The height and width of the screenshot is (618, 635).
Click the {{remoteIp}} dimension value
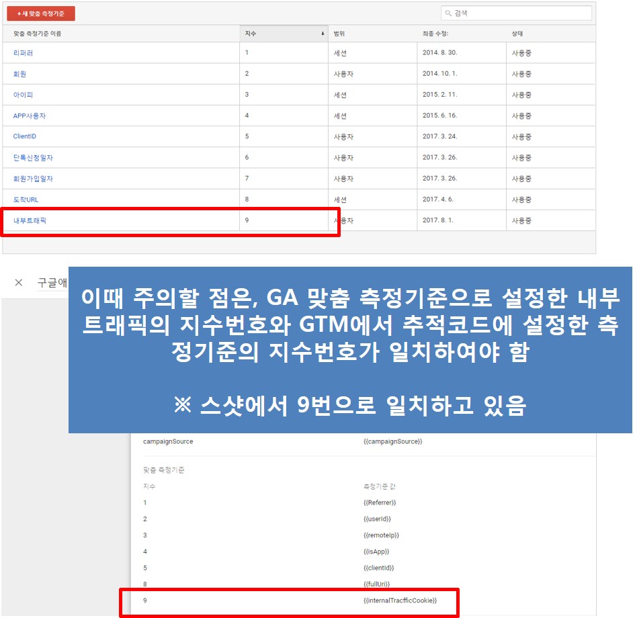pos(381,535)
